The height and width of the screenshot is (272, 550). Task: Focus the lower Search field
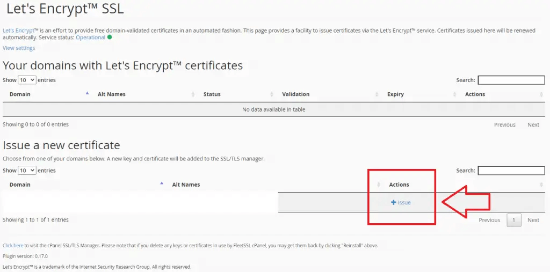pos(511,171)
